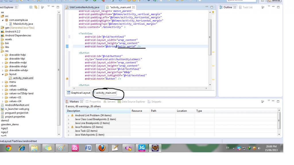Switch to Task List tab

(247, 7)
